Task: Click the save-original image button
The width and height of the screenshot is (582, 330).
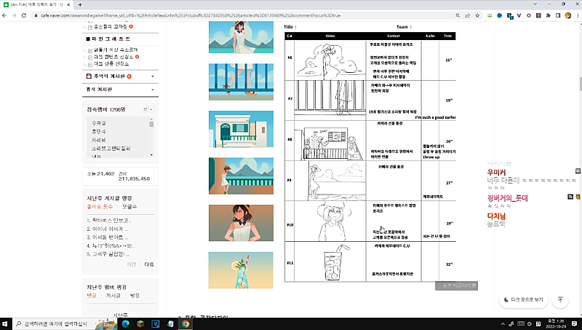Action: (456, 286)
